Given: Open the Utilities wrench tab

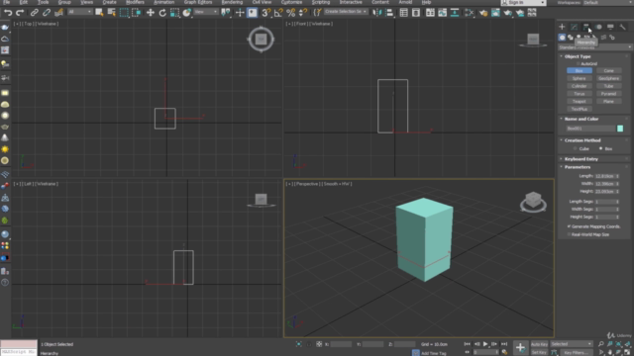Looking at the screenshot, I should pyautogui.click(x=623, y=27).
